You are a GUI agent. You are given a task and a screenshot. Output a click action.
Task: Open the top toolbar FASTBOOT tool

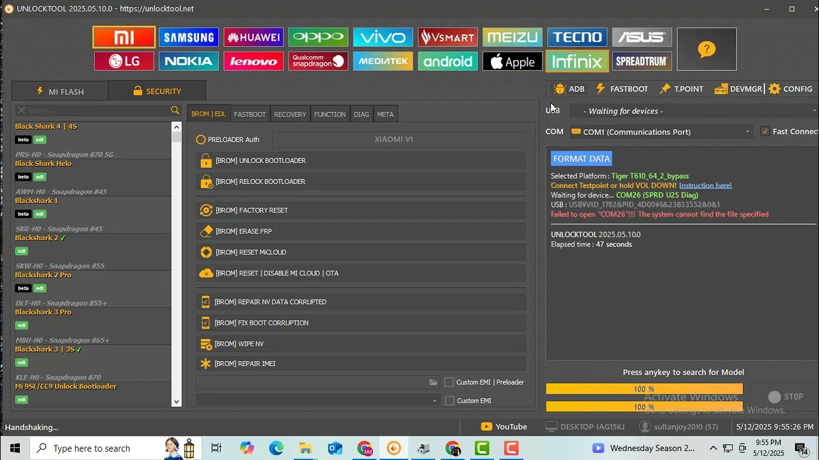pyautogui.click(x=622, y=89)
